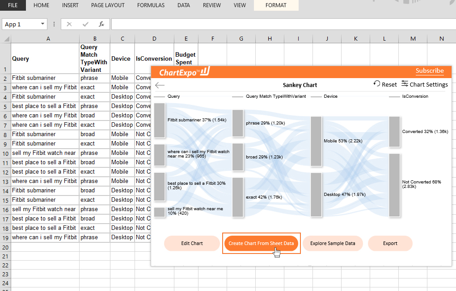Open the FILE tab
456x291 pixels.
(x=13, y=5)
